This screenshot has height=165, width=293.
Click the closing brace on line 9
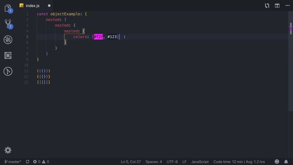(38, 60)
